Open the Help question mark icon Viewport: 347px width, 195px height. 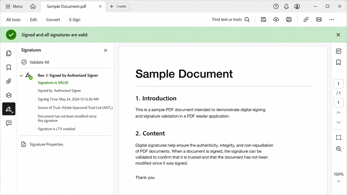pyautogui.click(x=276, y=6)
